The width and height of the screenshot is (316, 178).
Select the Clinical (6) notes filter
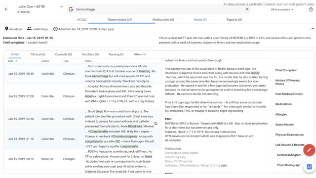pyautogui.click(x=38, y=54)
